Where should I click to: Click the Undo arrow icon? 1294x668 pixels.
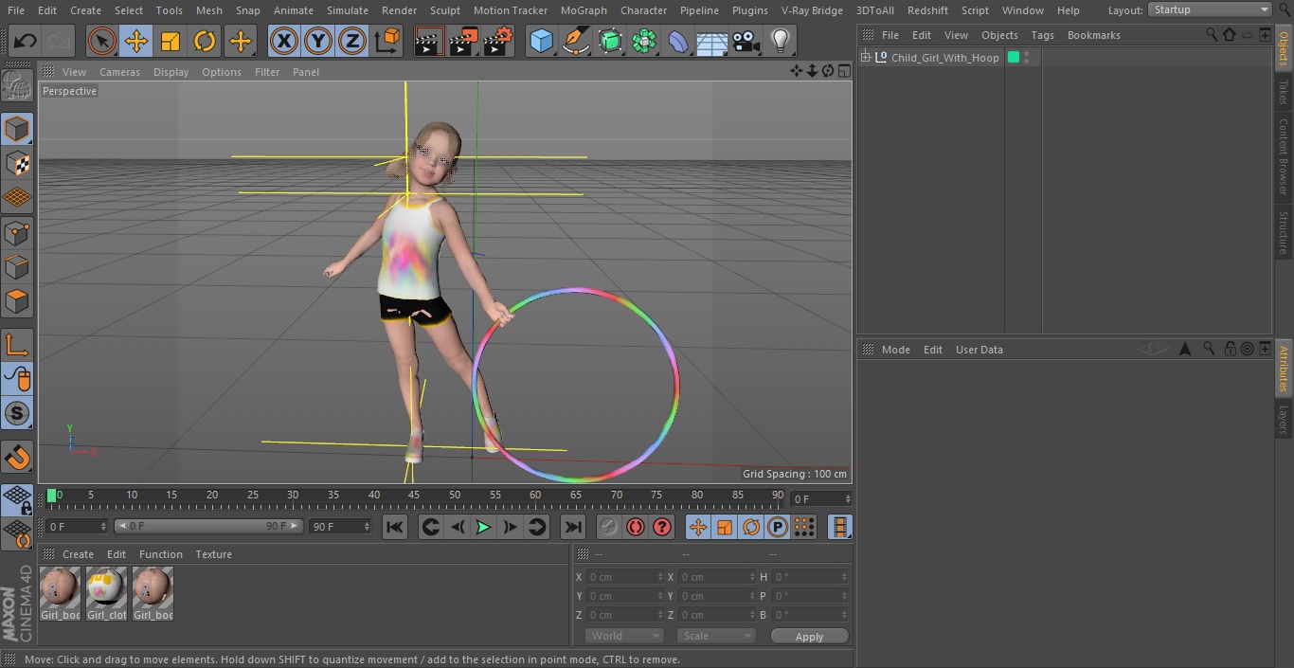[x=26, y=42]
